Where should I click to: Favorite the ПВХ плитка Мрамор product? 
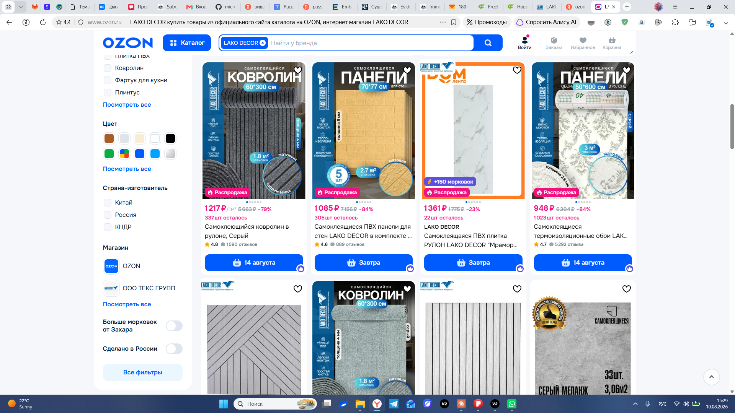(517, 70)
